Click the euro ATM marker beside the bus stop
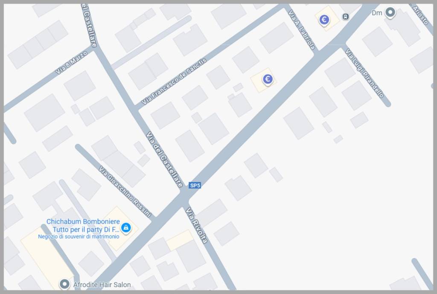 (324, 20)
